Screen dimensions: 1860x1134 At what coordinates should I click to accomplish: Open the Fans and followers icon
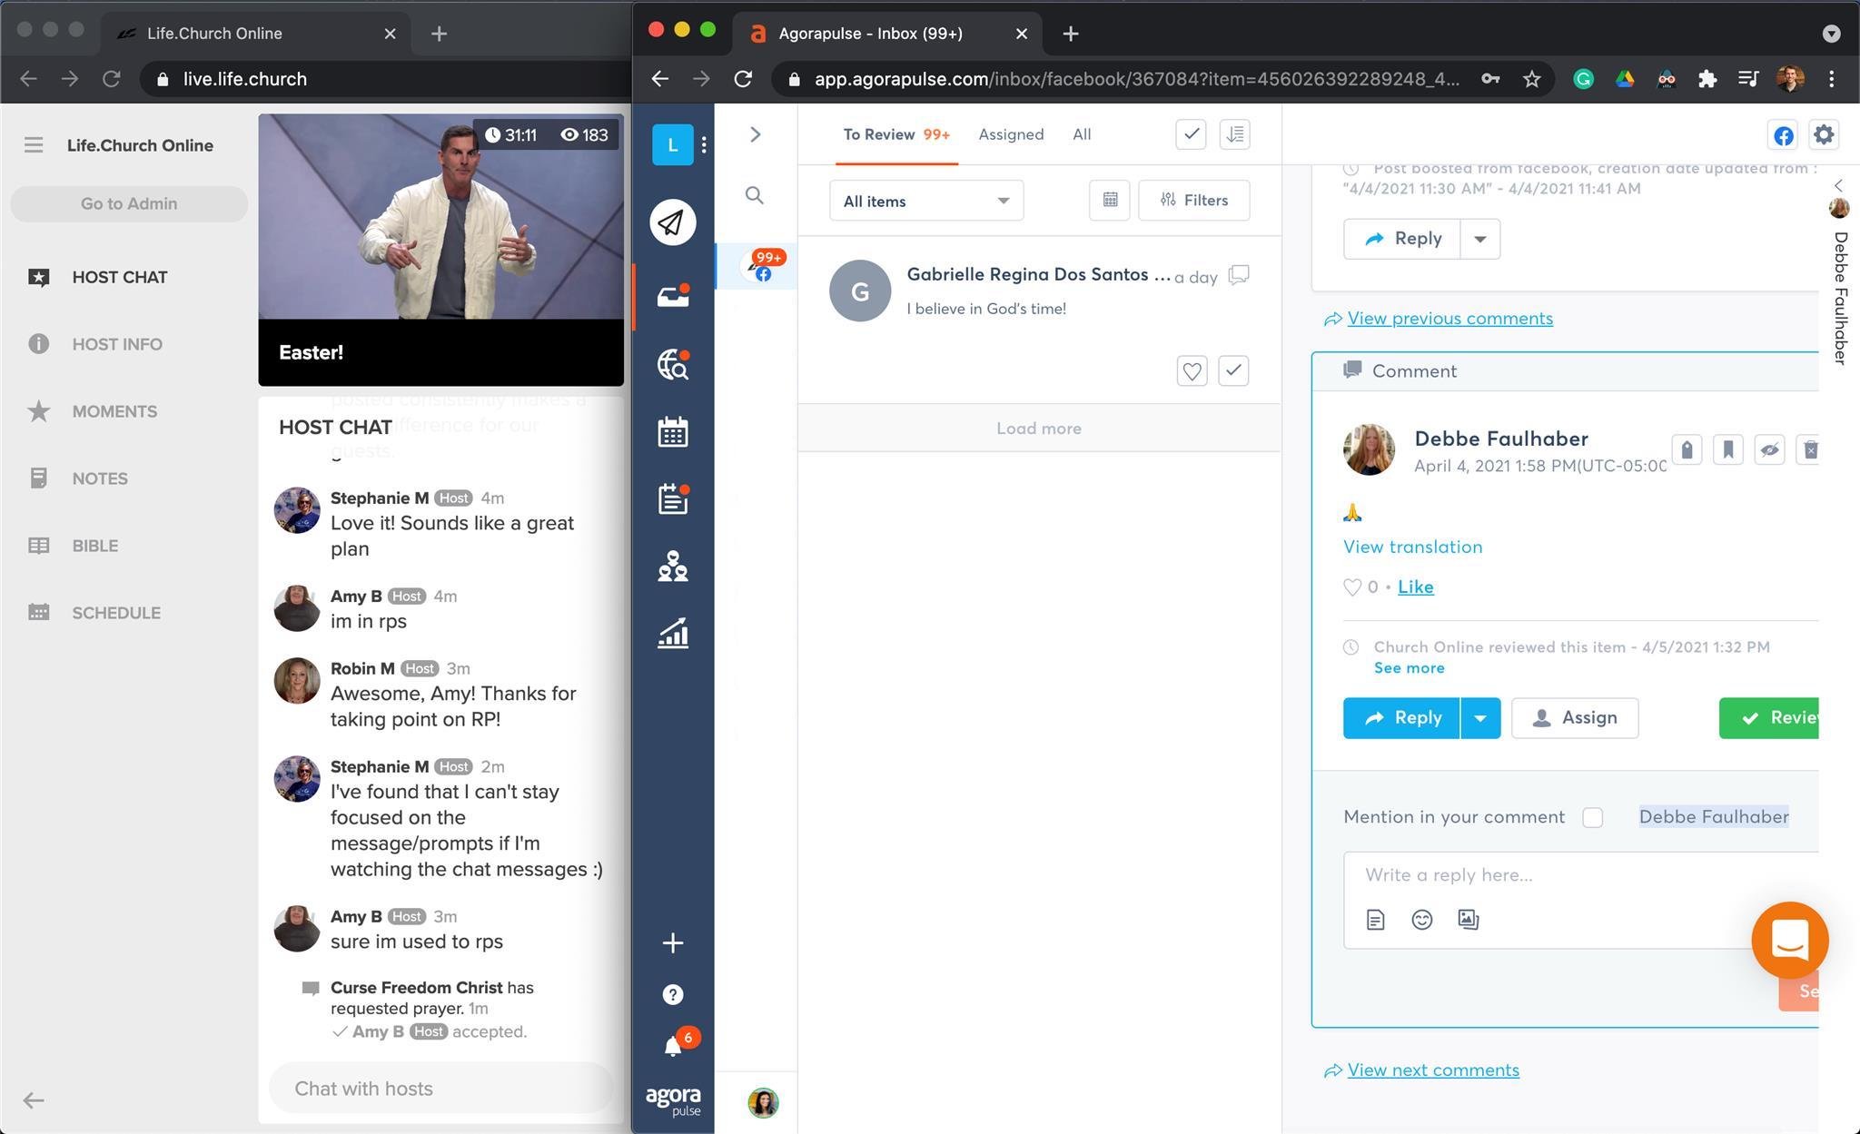tap(672, 566)
